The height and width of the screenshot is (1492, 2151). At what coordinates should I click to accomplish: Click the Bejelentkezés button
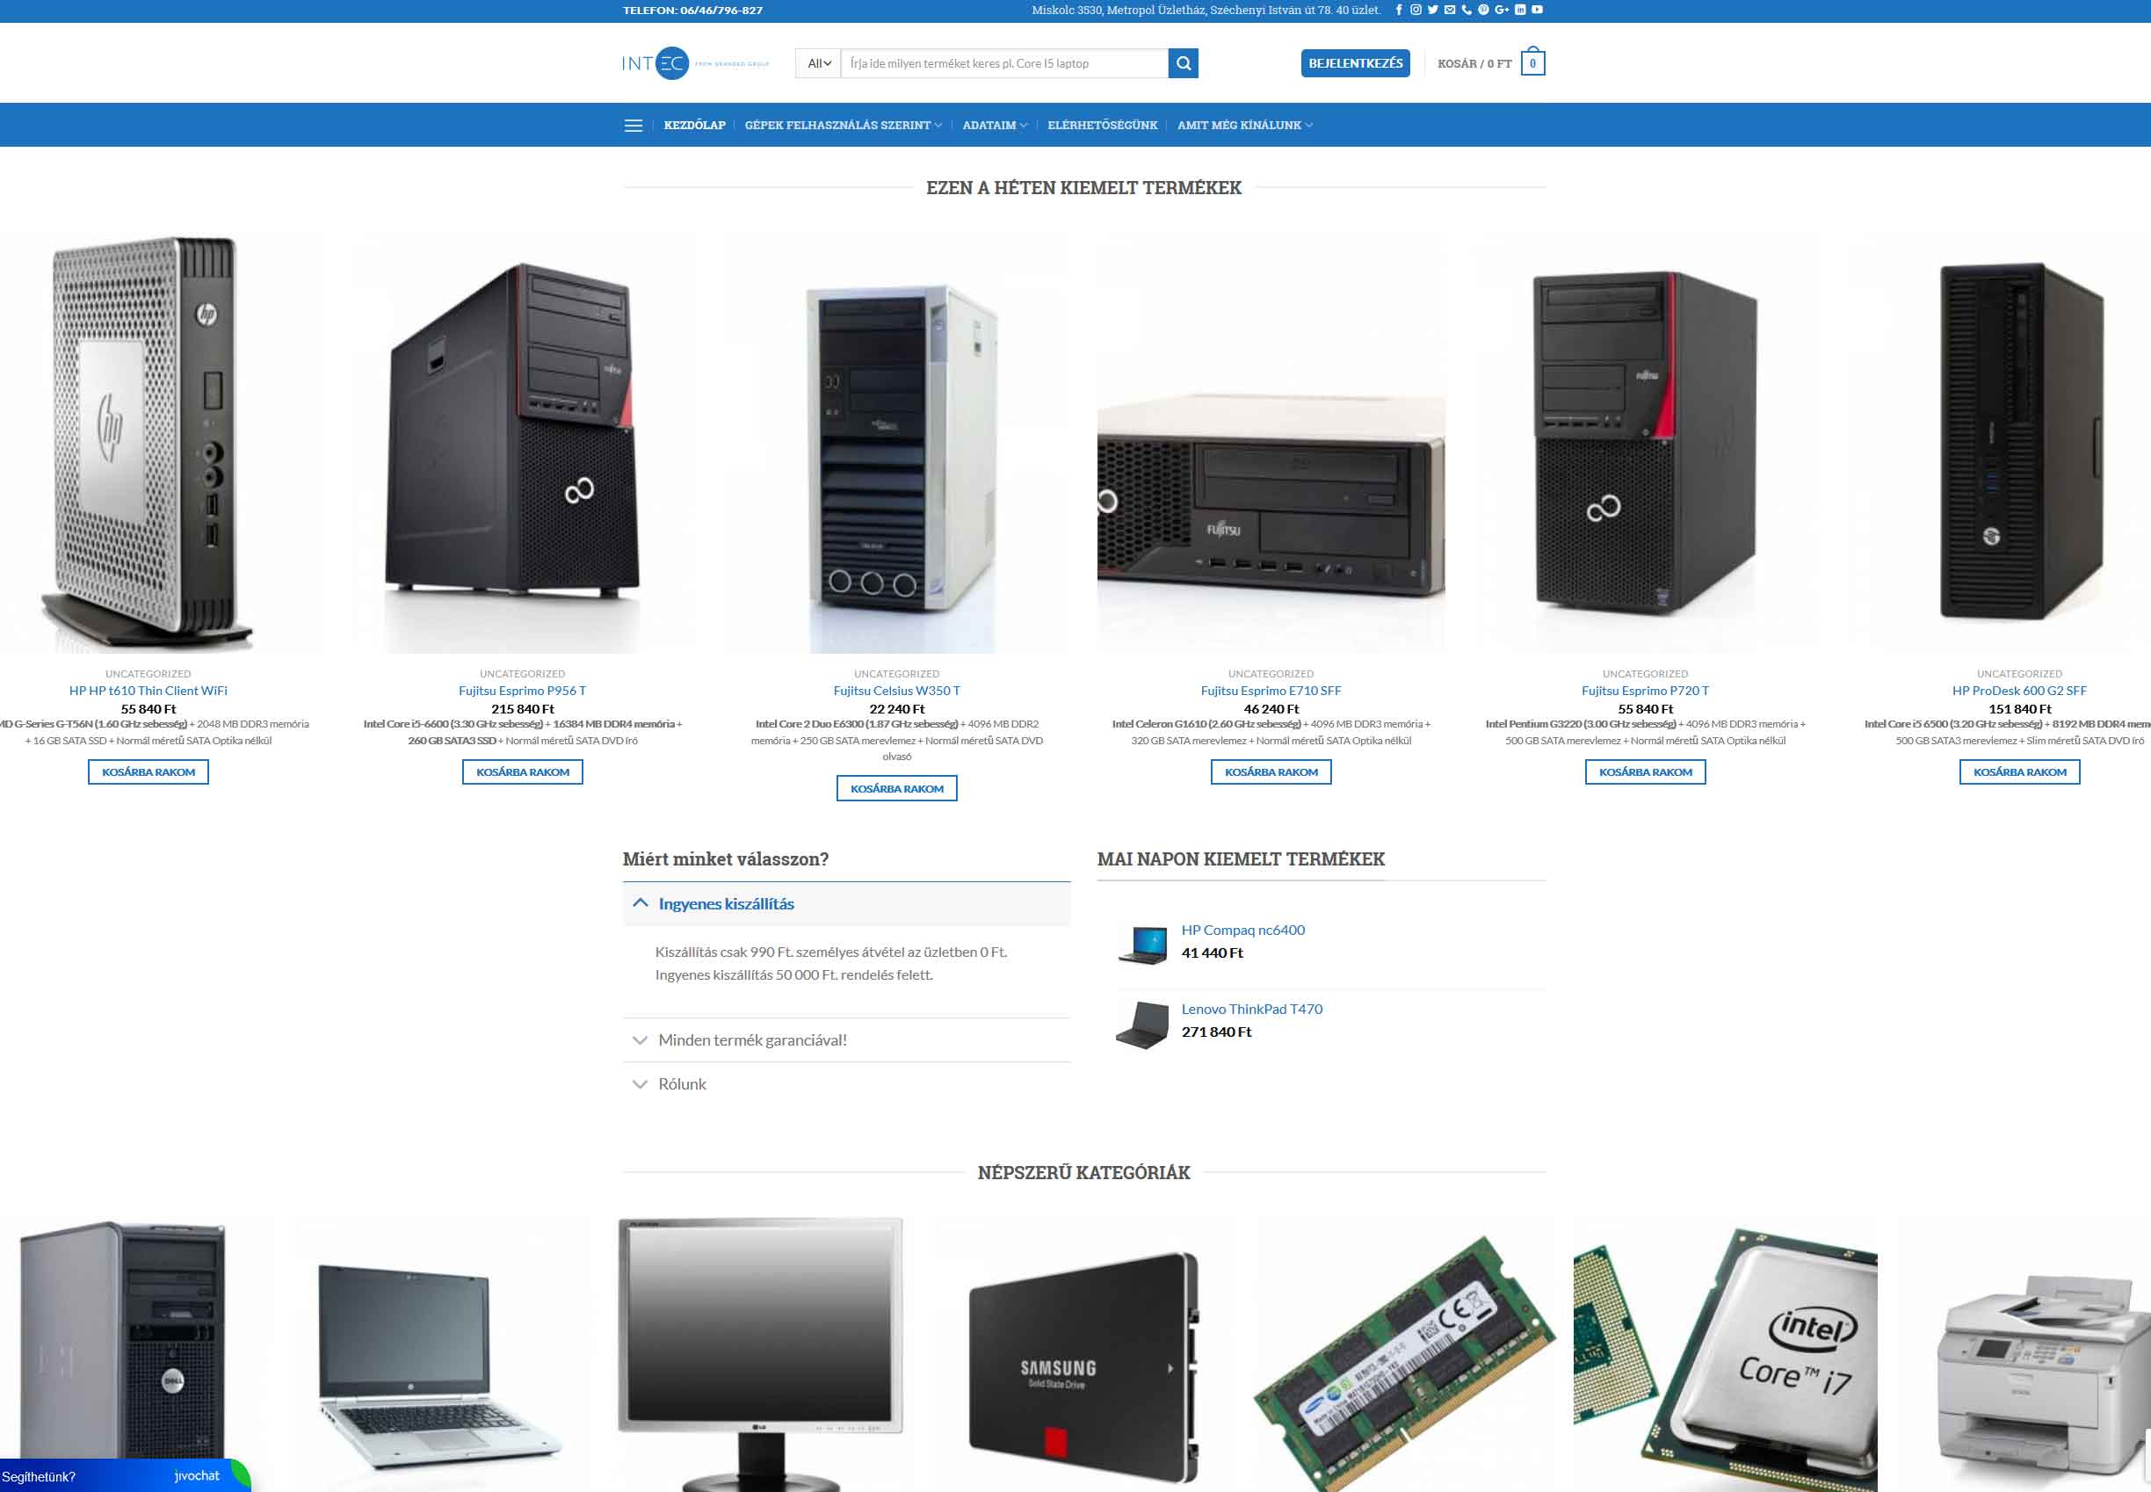pyautogui.click(x=1355, y=63)
